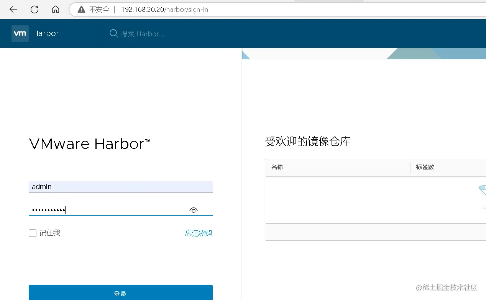
Task: Enable the 记住我 checkbox
Action: point(33,233)
